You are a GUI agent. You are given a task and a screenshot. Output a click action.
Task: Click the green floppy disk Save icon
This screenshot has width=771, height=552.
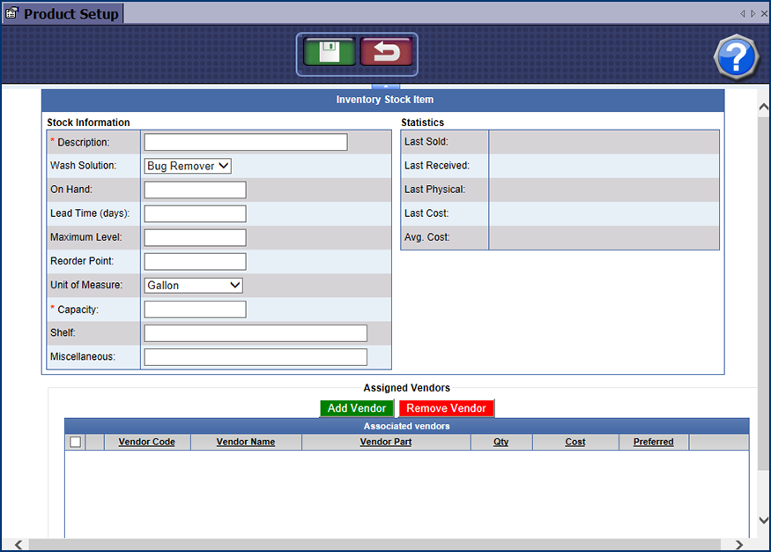click(x=330, y=53)
